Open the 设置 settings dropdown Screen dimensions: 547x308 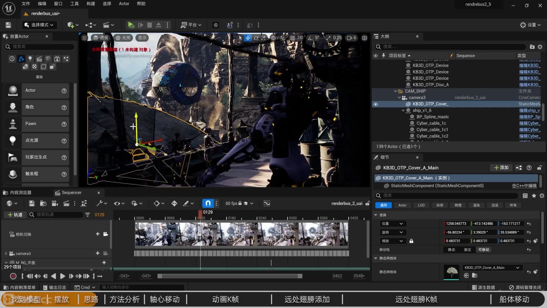coord(530,25)
